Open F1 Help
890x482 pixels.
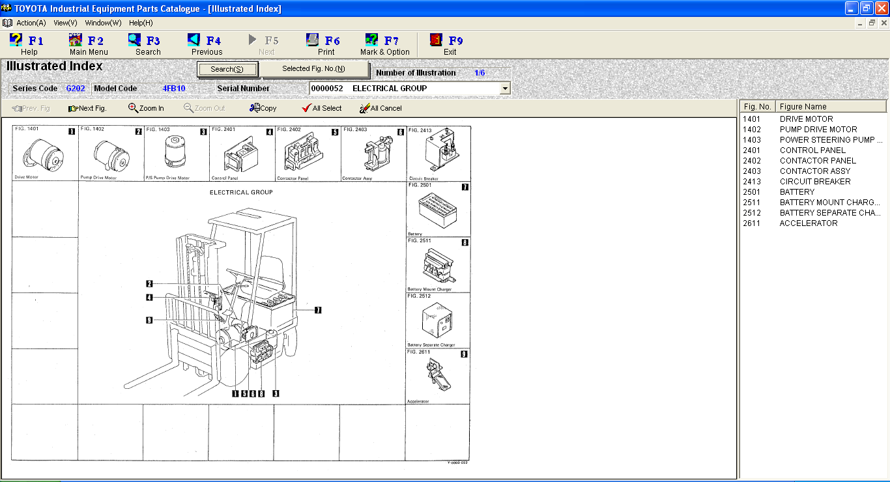(x=27, y=45)
